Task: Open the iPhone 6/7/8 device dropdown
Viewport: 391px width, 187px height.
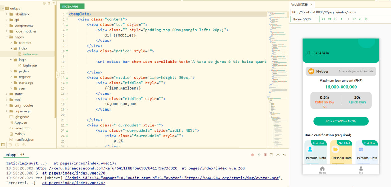Action: [305, 19]
